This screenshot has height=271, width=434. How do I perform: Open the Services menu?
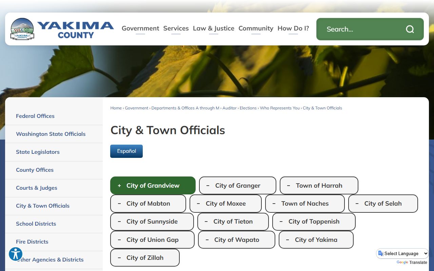point(176,28)
